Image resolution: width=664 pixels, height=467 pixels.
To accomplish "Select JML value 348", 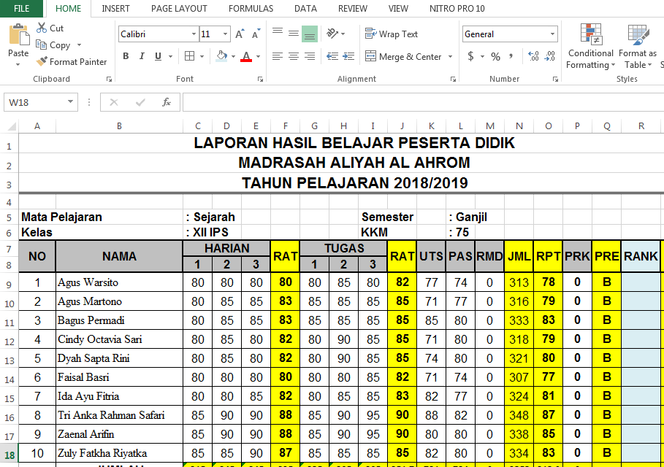I will tap(519, 415).
